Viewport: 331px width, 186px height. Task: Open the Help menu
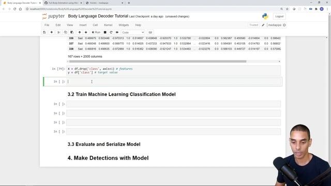(x=138, y=25)
